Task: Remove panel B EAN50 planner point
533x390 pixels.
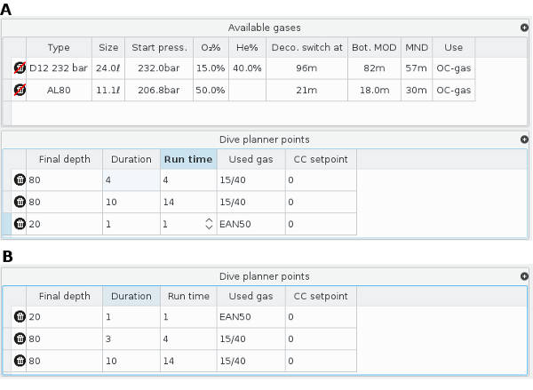Action: tap(20, 317)
